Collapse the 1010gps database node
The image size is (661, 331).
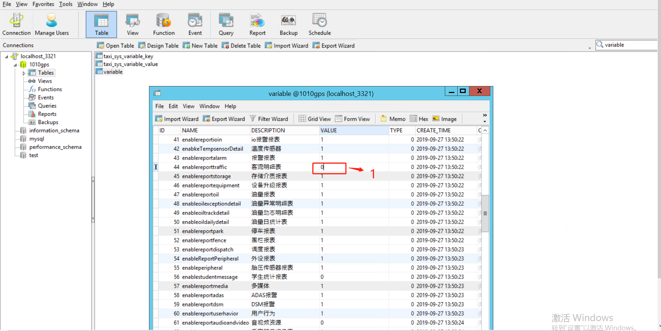click(x=15, y=65)
